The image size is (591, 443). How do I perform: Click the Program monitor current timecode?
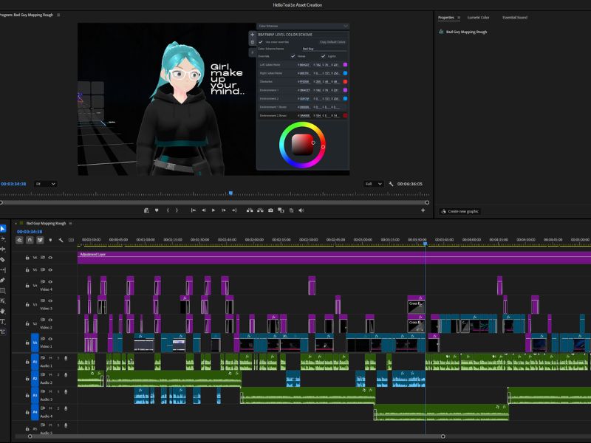[x=13, y=184]
